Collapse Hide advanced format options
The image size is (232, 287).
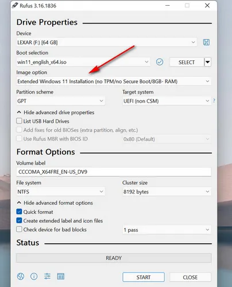click(55, 203)
